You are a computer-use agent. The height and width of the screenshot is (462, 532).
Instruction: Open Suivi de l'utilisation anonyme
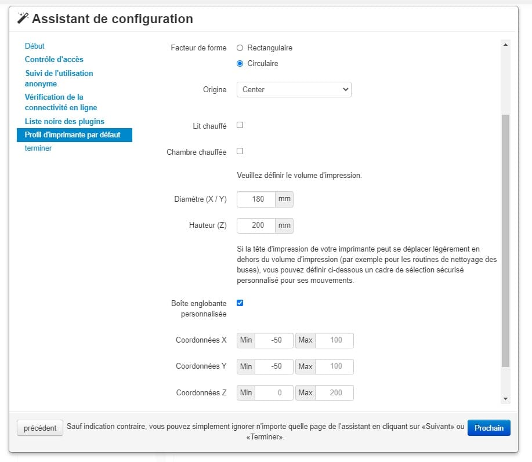[x=59, y=78]
